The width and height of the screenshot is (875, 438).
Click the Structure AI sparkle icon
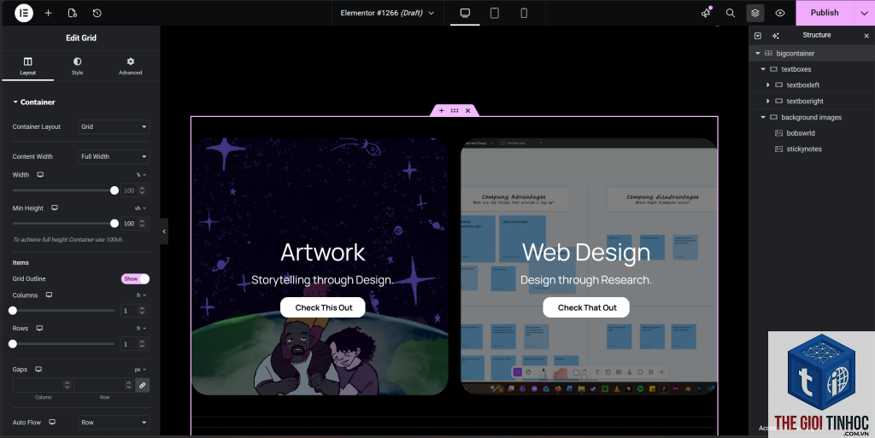776,36
